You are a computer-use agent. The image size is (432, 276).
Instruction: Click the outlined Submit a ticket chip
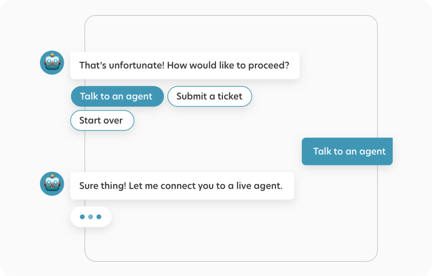tap(210, 96)
